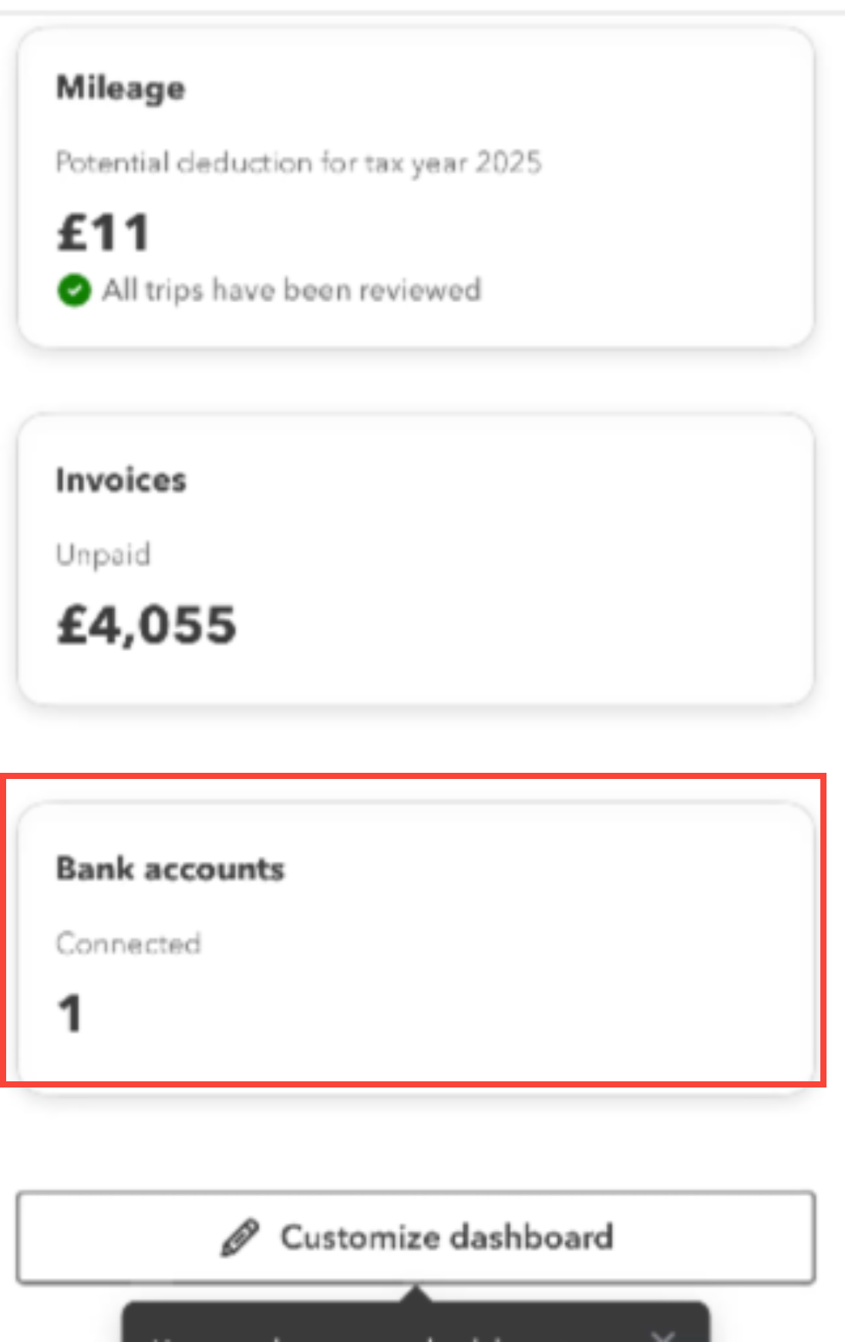Screen dimensions: 845x1342
Task: Open the Mileage summary card
Action: 415,187
